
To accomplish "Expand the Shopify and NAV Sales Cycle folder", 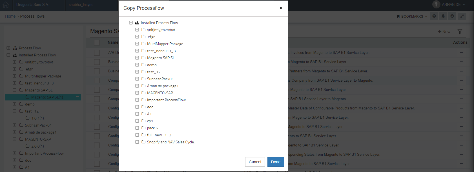I will click(x=137, y=142).
